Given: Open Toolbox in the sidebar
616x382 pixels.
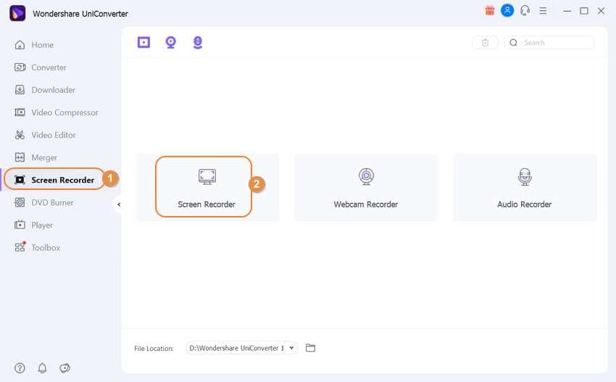Looking at the screenshot, I should 37,247.
